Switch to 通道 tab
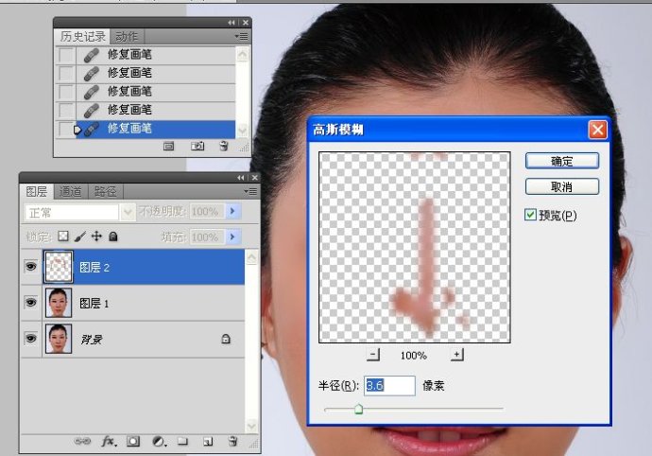The height and width of the screenshot is (456, 652). pos(71,191)
